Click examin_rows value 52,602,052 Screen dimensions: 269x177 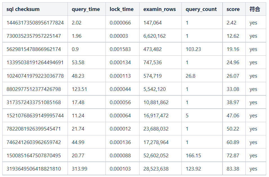point(156,156)
